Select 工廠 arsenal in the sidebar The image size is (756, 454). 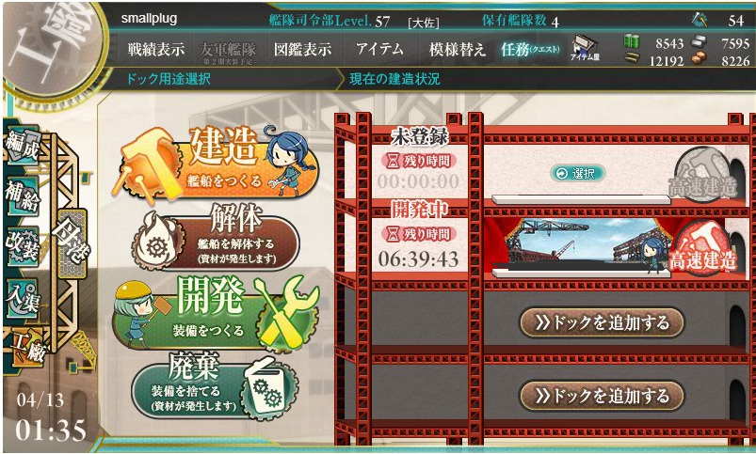[24, 349]
